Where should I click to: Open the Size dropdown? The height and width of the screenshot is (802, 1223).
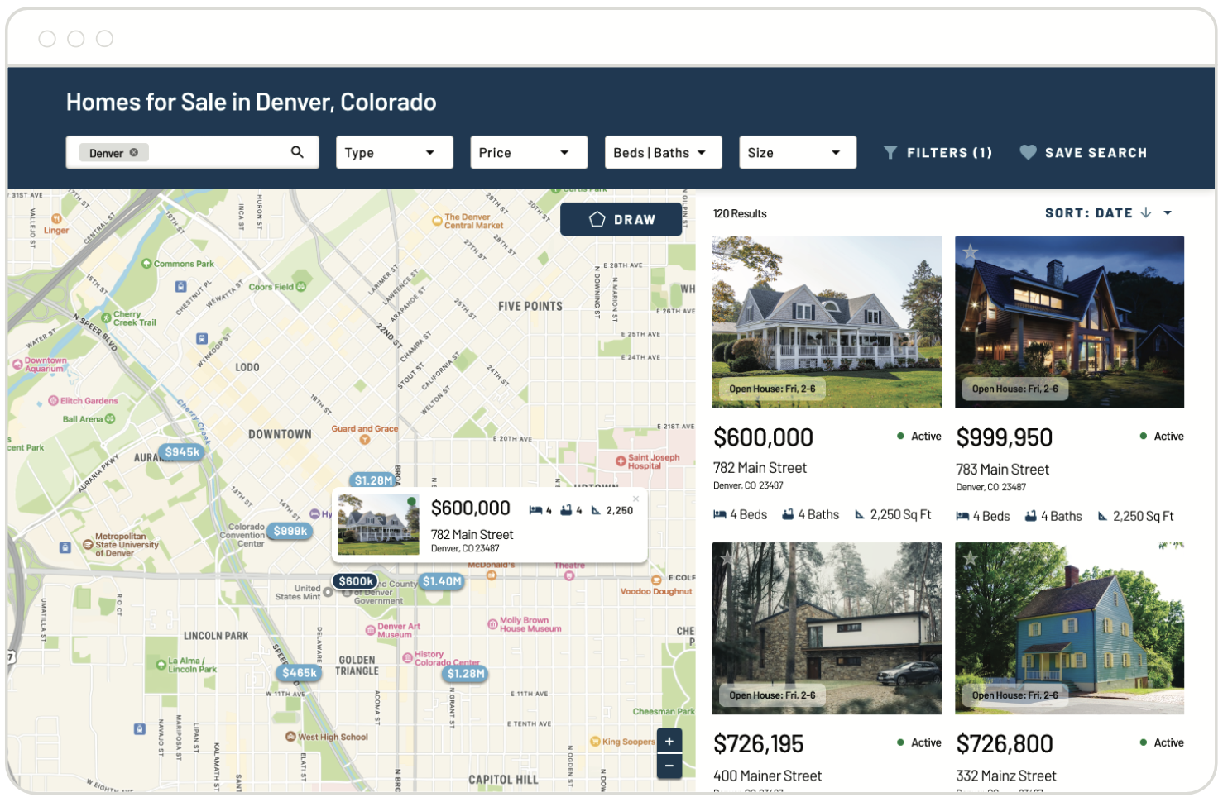[x=798, y=152]
